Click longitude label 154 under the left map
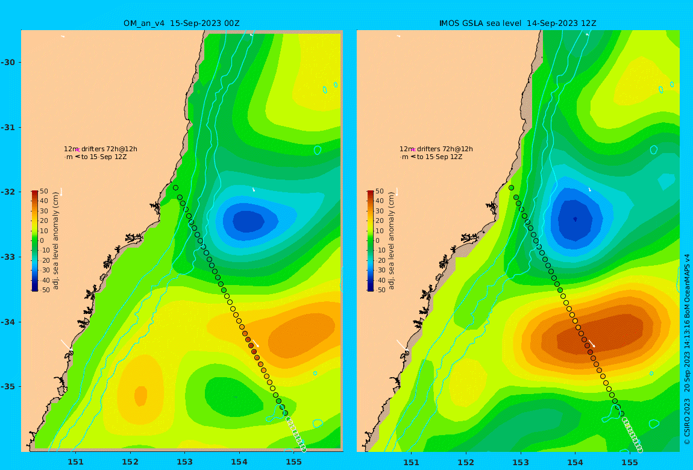693x470 pixels. (239, 463)
